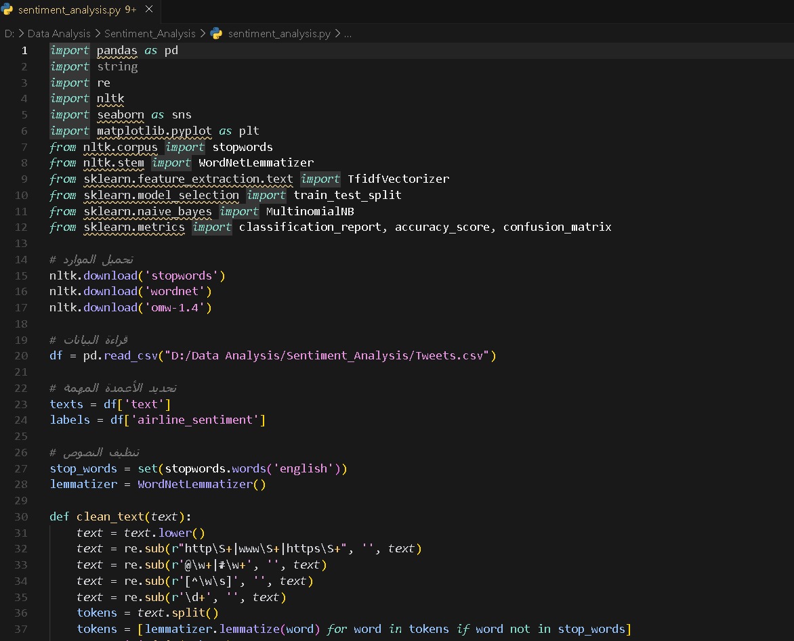The image size is (794, 641).
Task: Click confusion_matrix on line 12
Action: tap(557, 227)
